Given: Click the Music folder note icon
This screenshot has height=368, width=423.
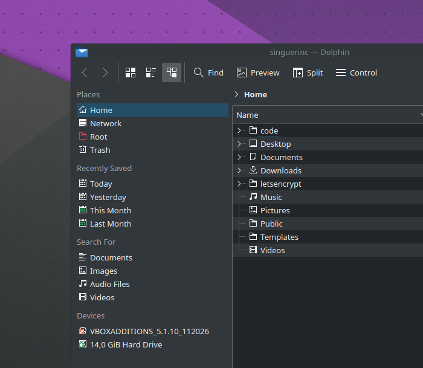Looking at the screenshot, I should coord(253,196).
